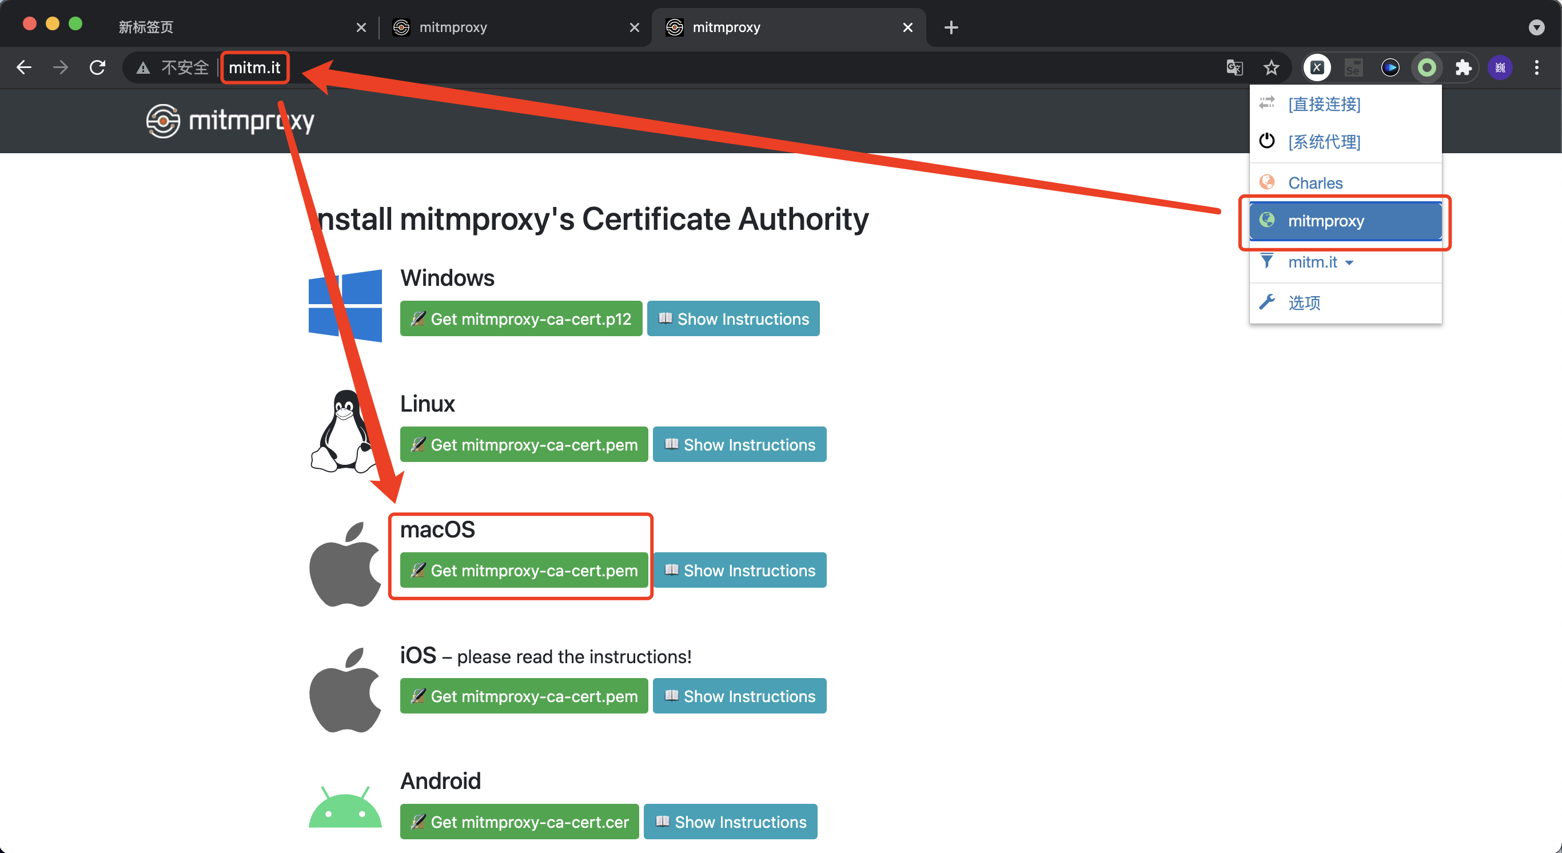Download Linux mitmproxy-ca-cert.pem
The height and width of the screenshot is (853, 1562).
524,444
